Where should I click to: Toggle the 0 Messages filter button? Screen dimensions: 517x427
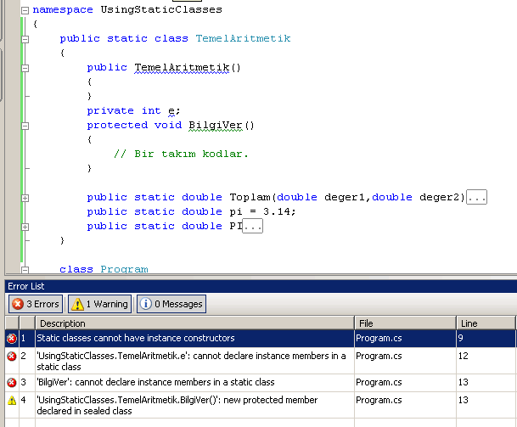(171, 304)
